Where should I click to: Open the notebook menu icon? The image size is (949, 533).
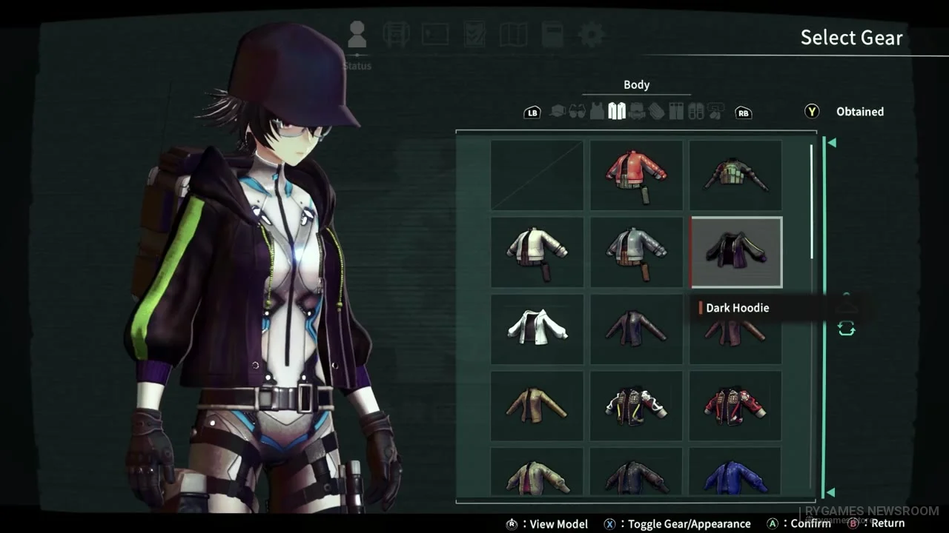tap(552, 34)
